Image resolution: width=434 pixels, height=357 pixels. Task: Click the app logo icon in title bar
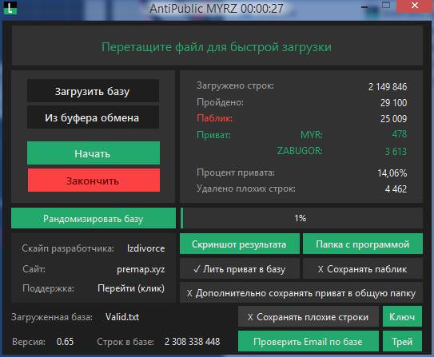pos(10,8)
